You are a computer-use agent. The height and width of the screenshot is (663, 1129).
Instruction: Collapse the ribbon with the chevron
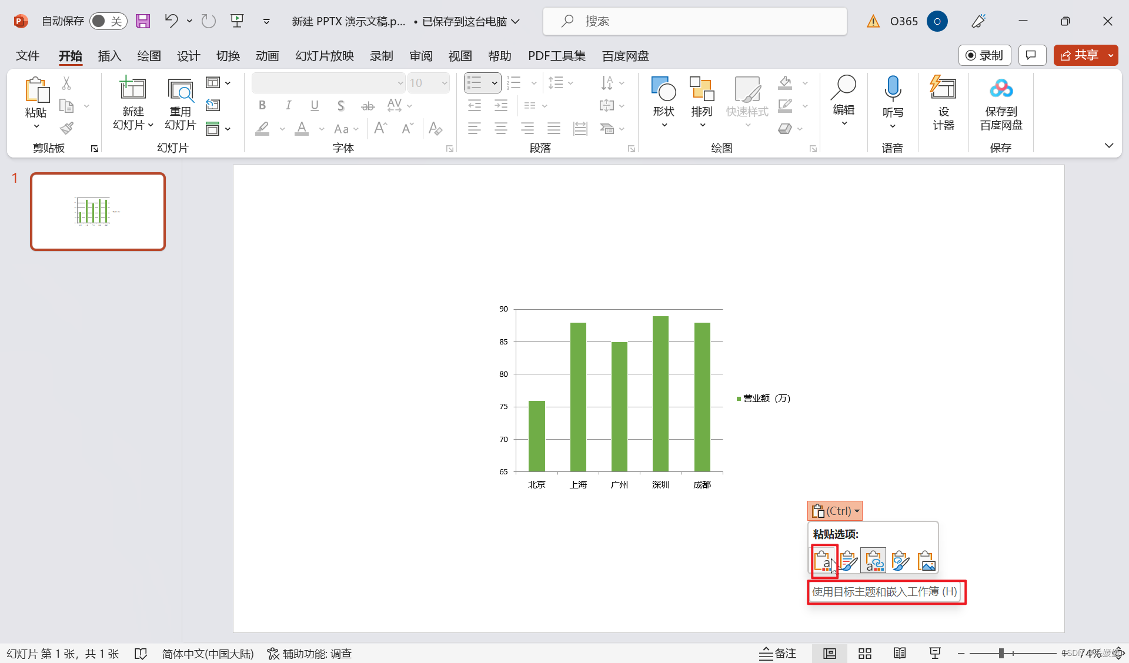click(x=1108, y=146)
